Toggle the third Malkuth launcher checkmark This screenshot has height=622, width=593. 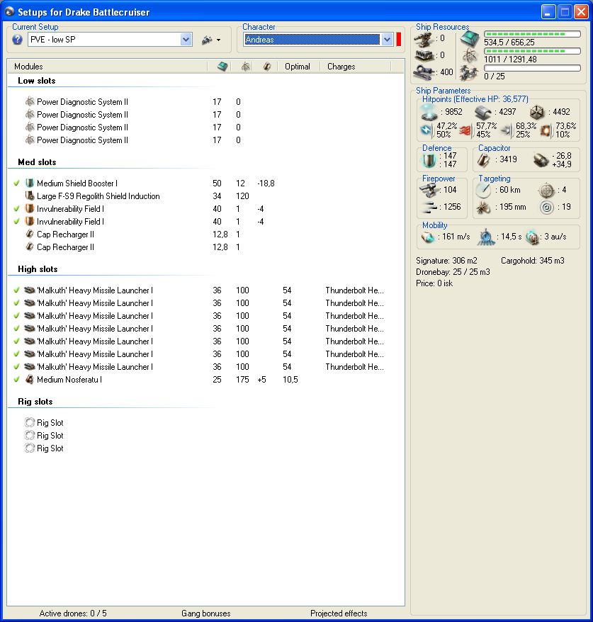click(17, 316)
